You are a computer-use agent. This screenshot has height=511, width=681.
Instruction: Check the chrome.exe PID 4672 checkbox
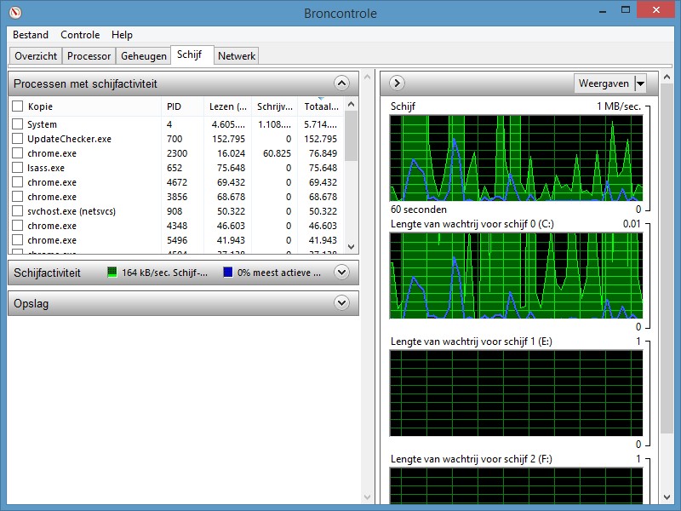tap(17, 182)
